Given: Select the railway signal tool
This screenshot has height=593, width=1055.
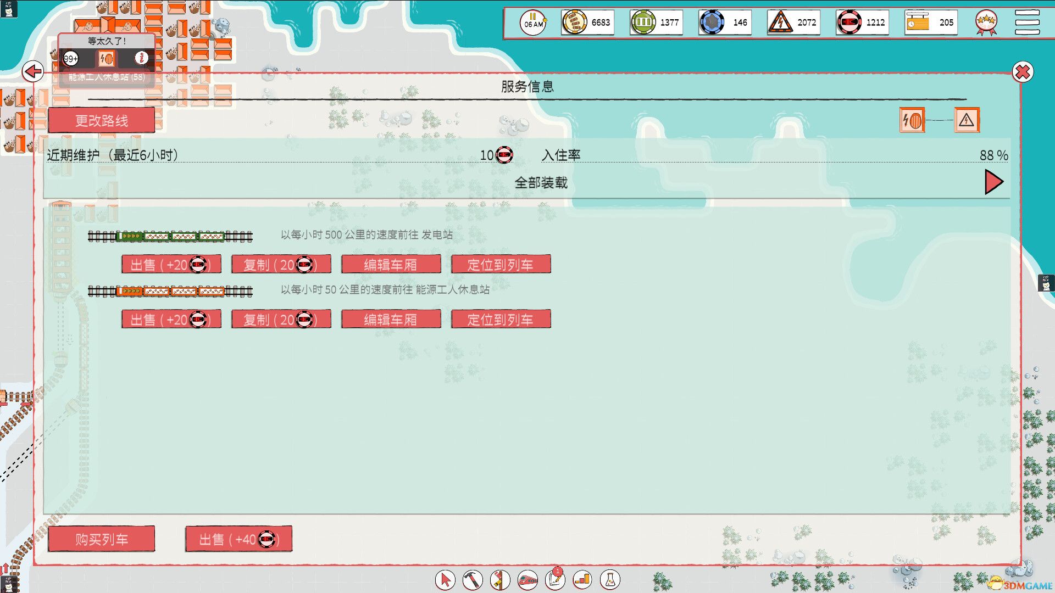Looking at the screenshot, I should (501, 579).
